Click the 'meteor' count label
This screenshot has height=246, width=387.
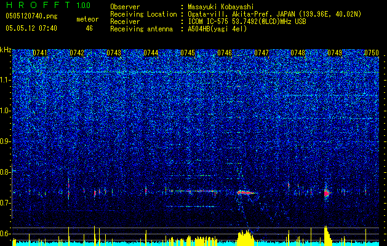pos(87,20)
